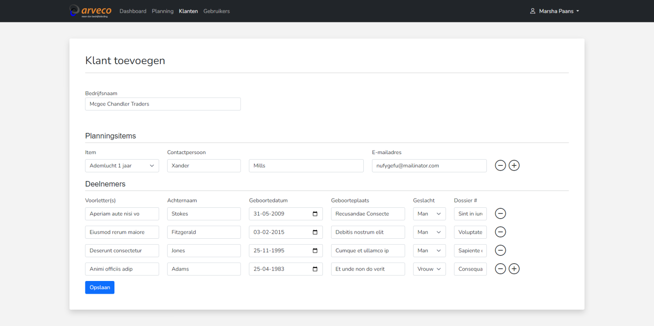
Task: Navigate to Gebruikers in the navbar
Action: pos(216,11)
